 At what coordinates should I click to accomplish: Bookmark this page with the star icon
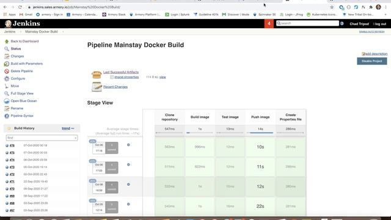coord(332,7)
